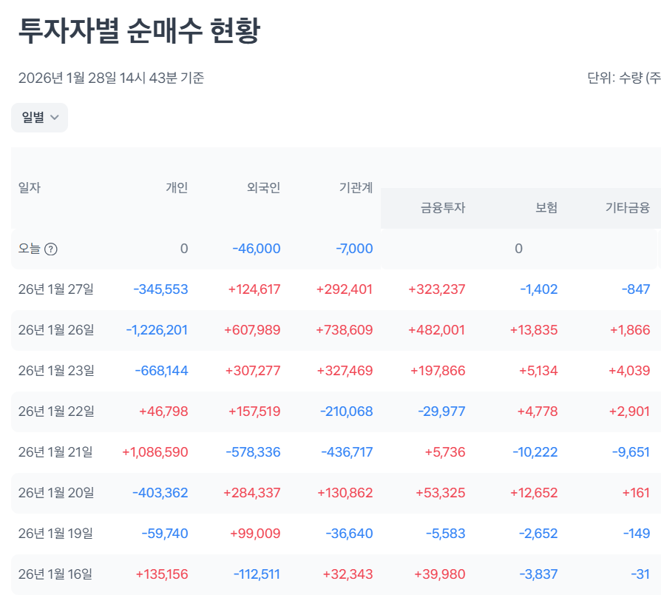
Task: Select the 26년 1월 23일 date cell
Action: tap(56, 371)
